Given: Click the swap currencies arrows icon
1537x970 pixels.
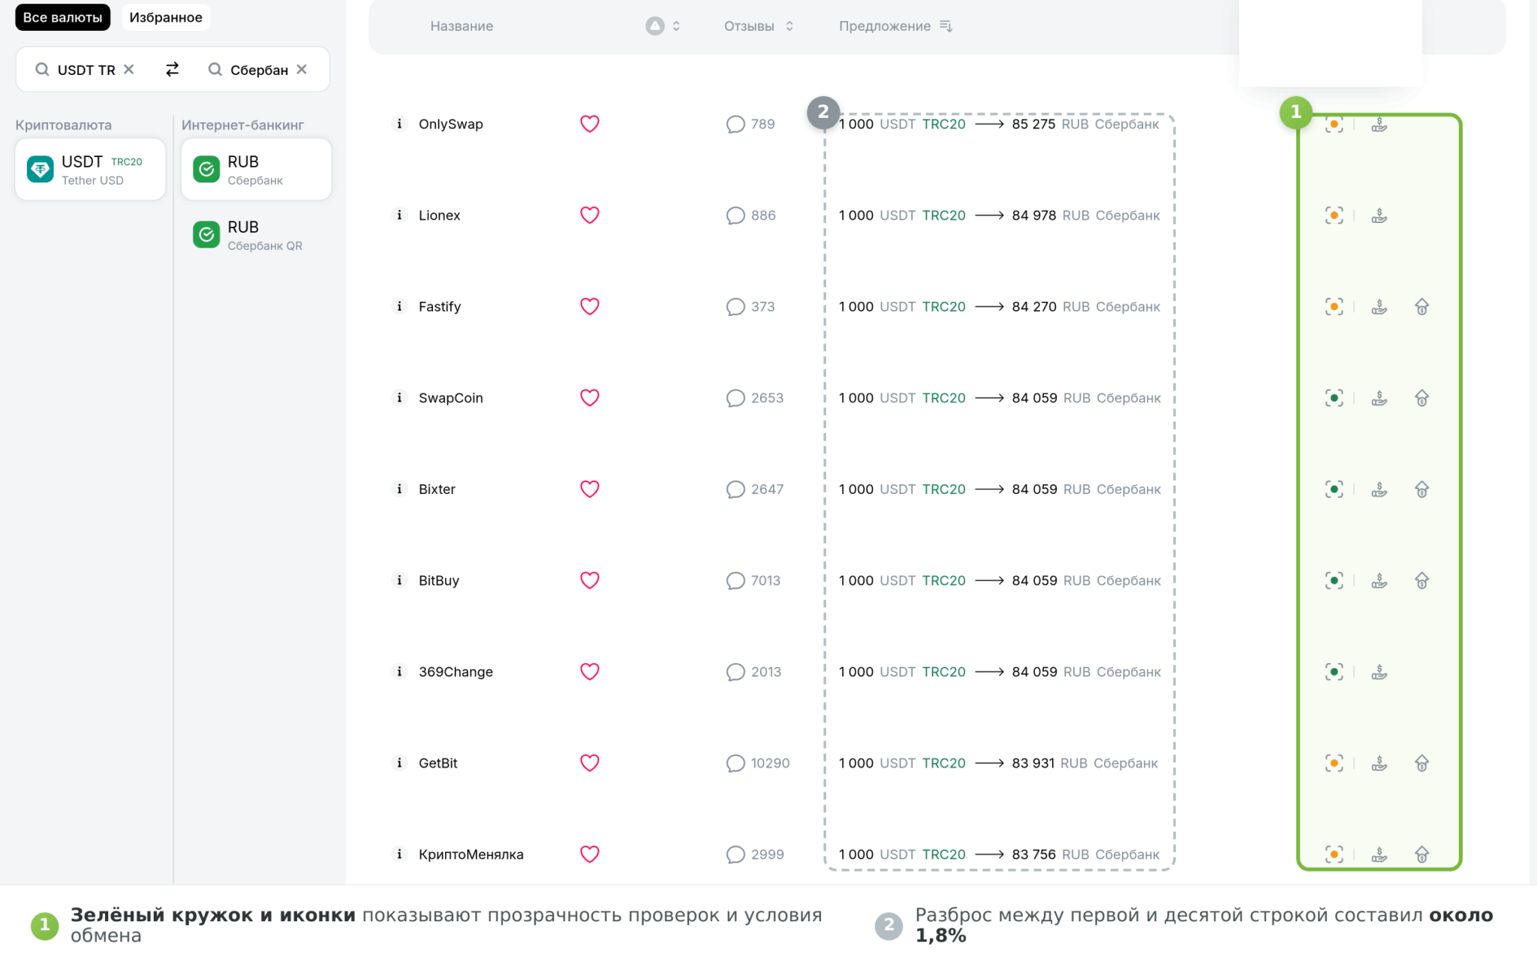Looking at the screenshot, I should point(172,69).
